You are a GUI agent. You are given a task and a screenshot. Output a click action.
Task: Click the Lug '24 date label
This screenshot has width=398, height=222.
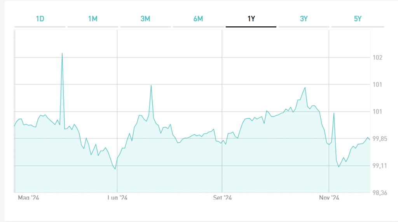[118, 198]
